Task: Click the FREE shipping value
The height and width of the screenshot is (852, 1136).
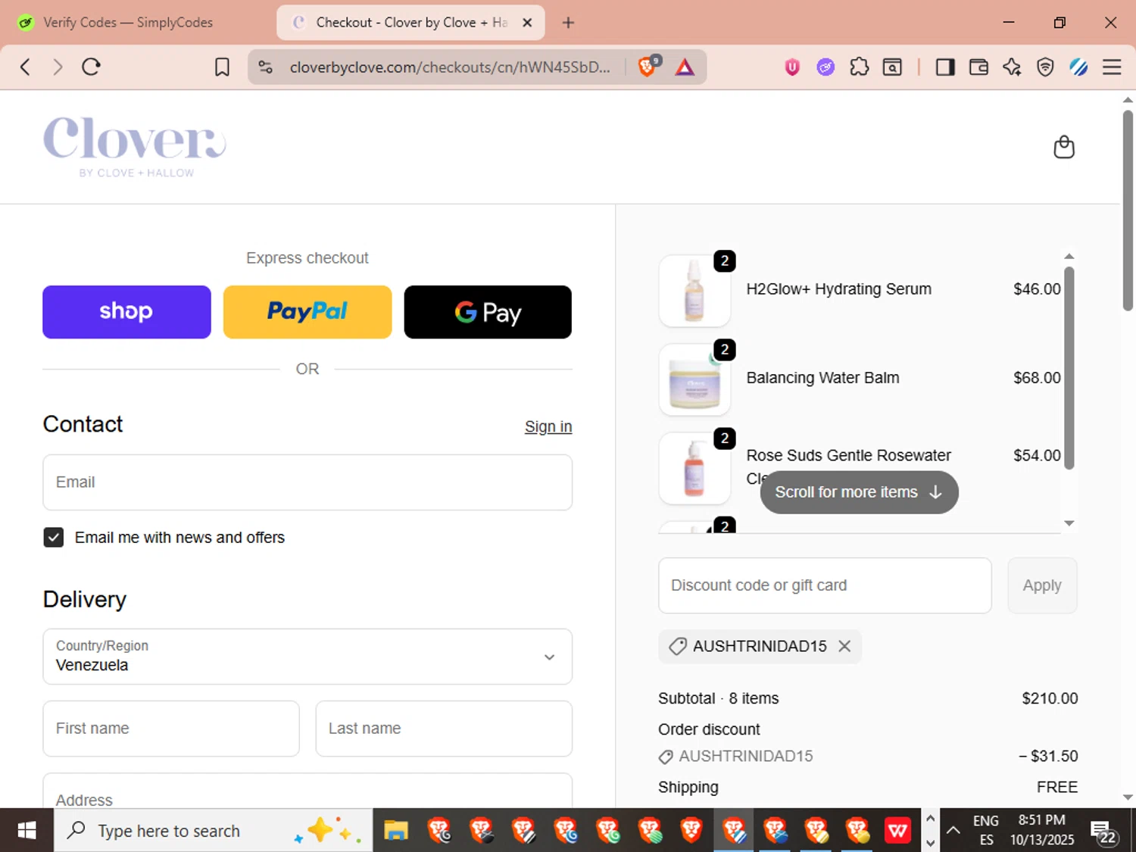Action: click(1057, 787)
